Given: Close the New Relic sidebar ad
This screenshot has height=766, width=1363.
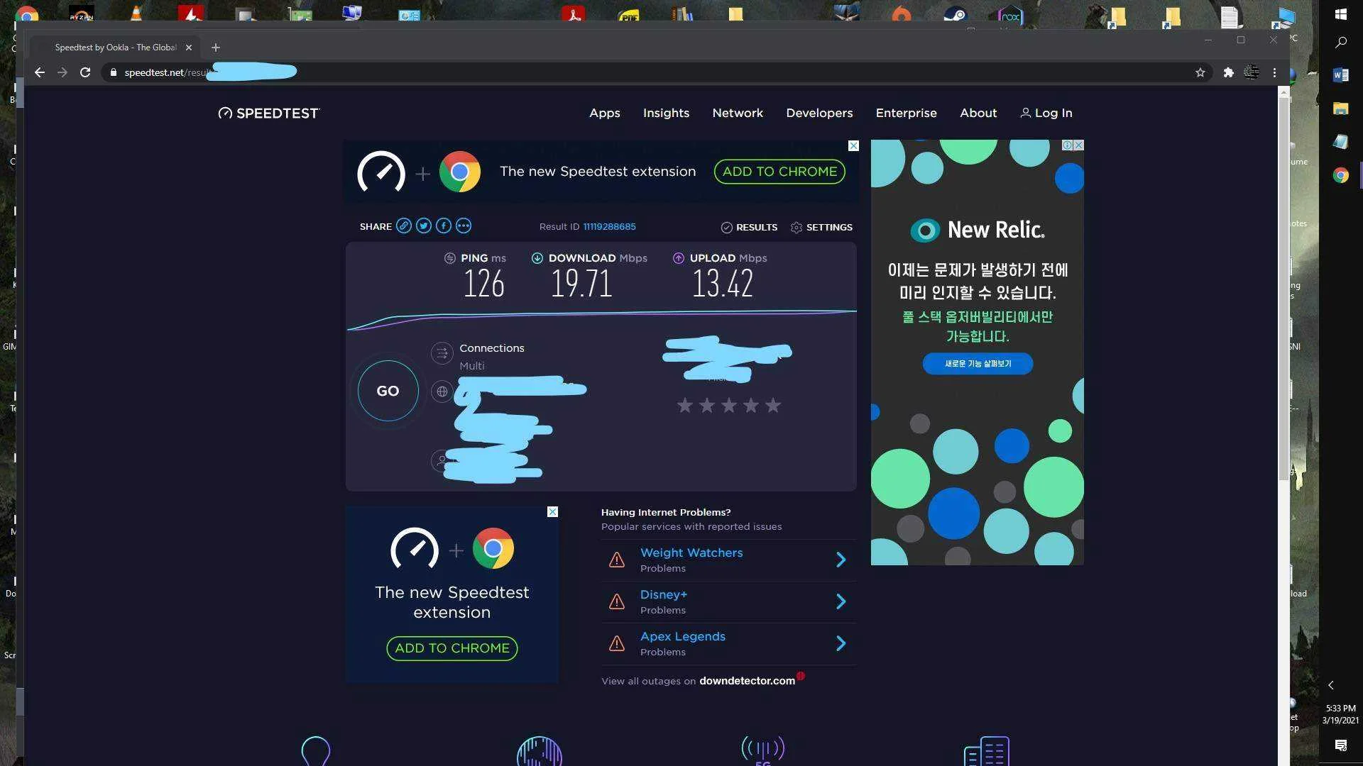Looking at the screenshot, I should coord(1079,145).
